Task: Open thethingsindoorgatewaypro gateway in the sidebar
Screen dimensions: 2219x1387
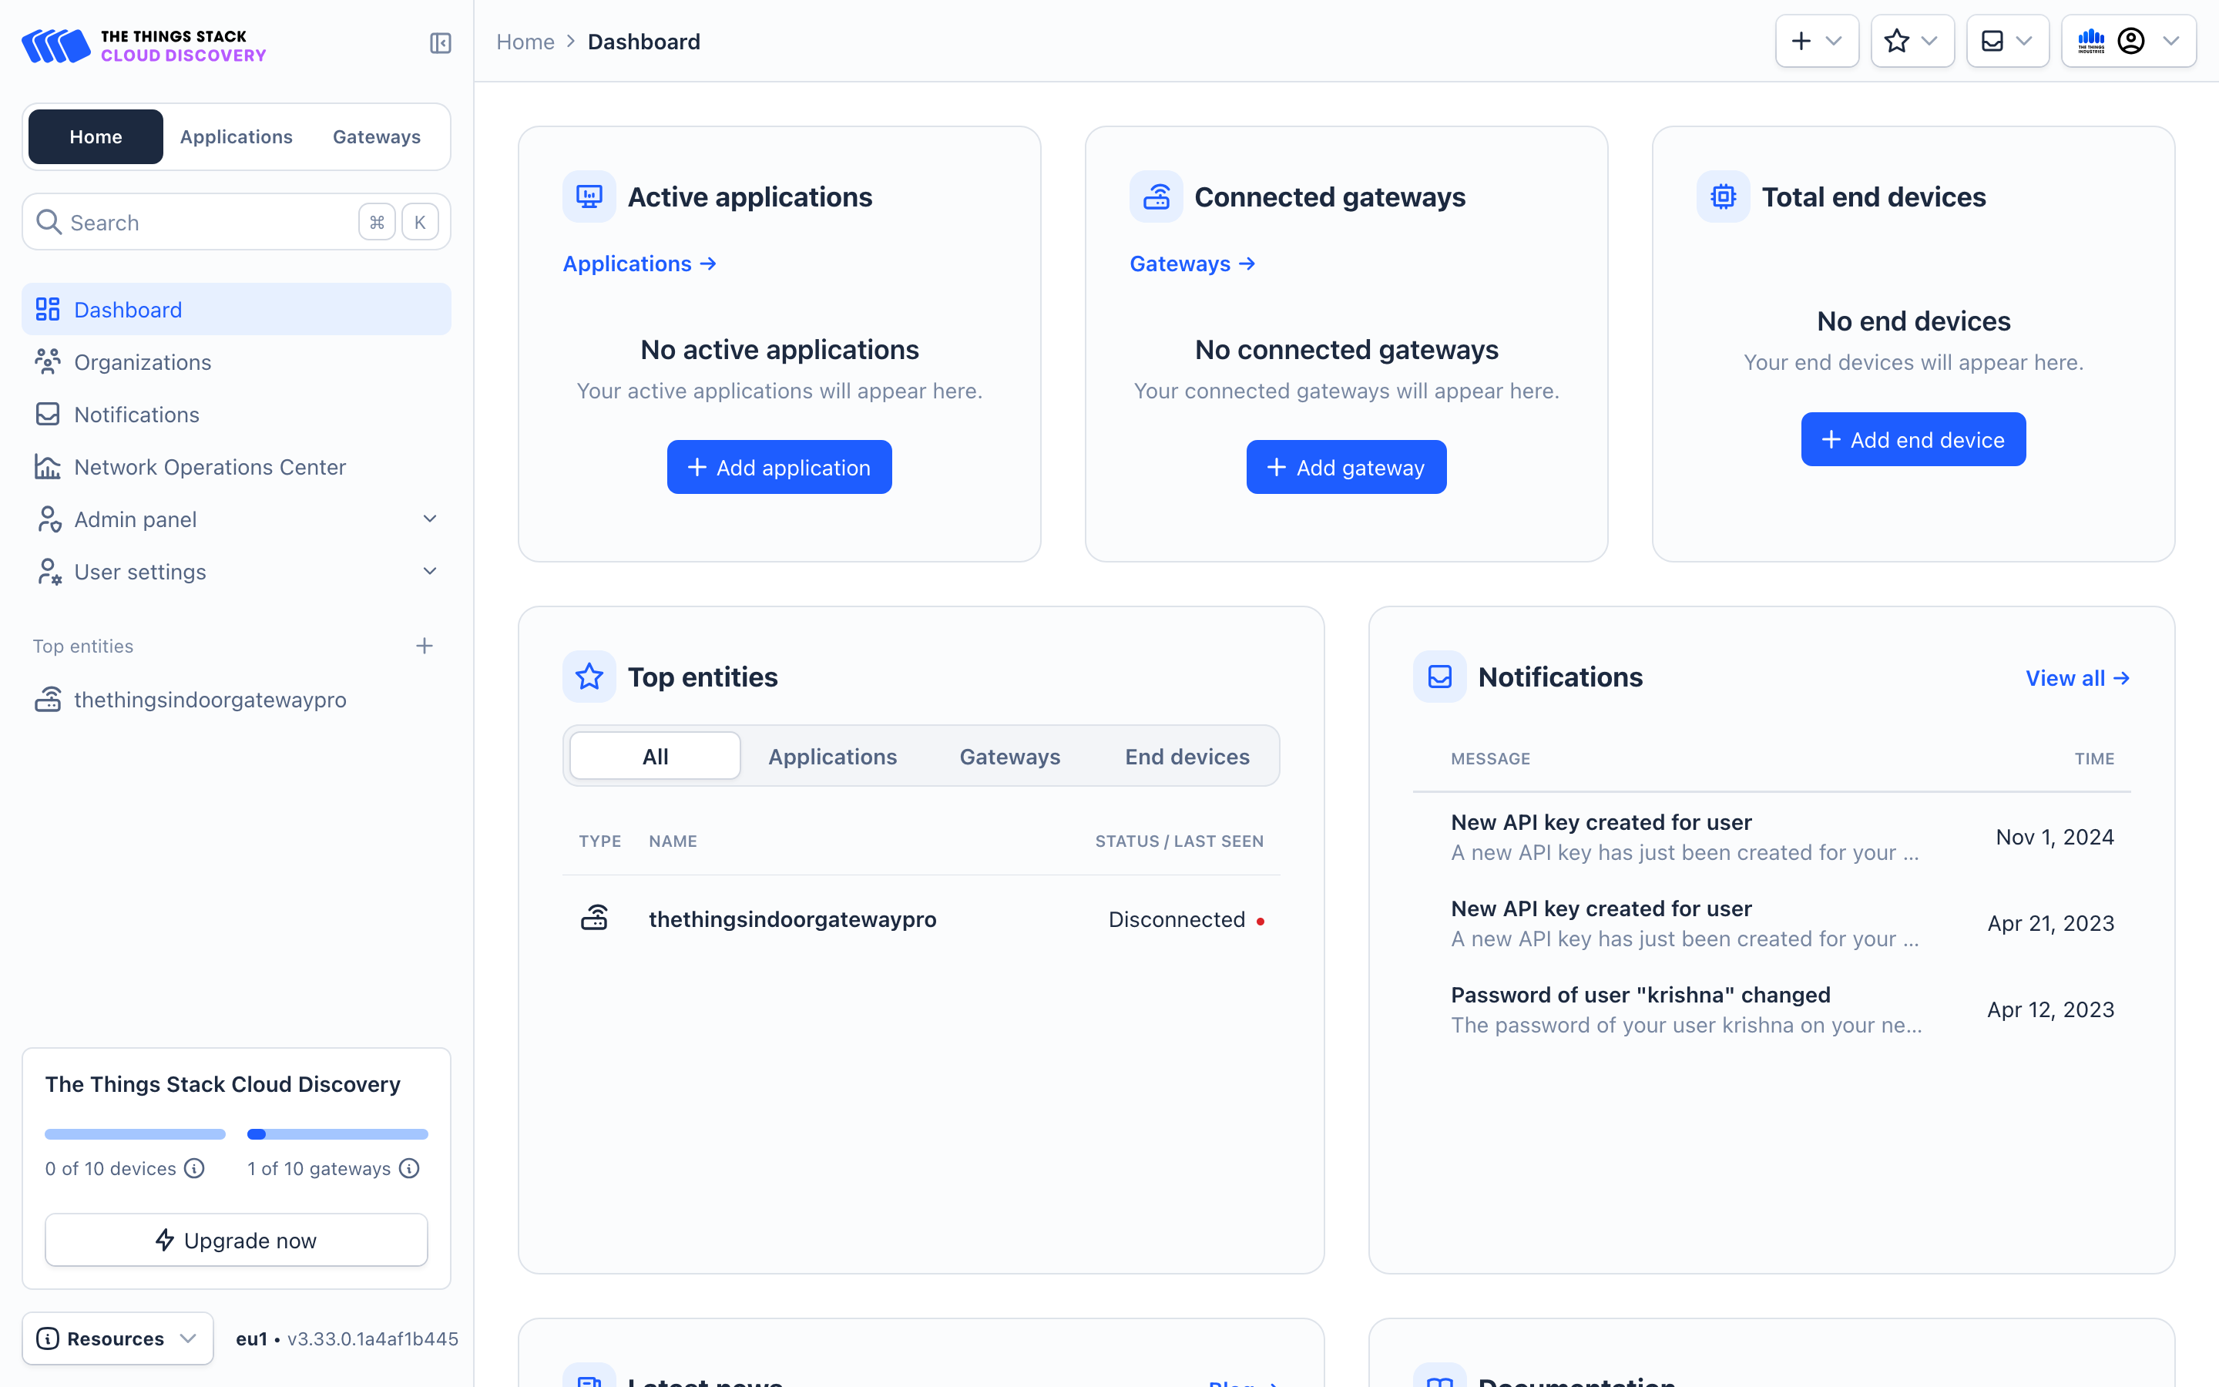Action: point(209,700)
